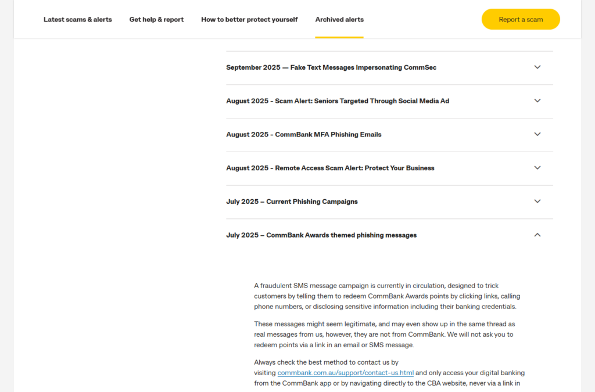Expand chevron for Remote Access Scam Alert
Screen dimensions: 595x392
[x=537, y=168]
